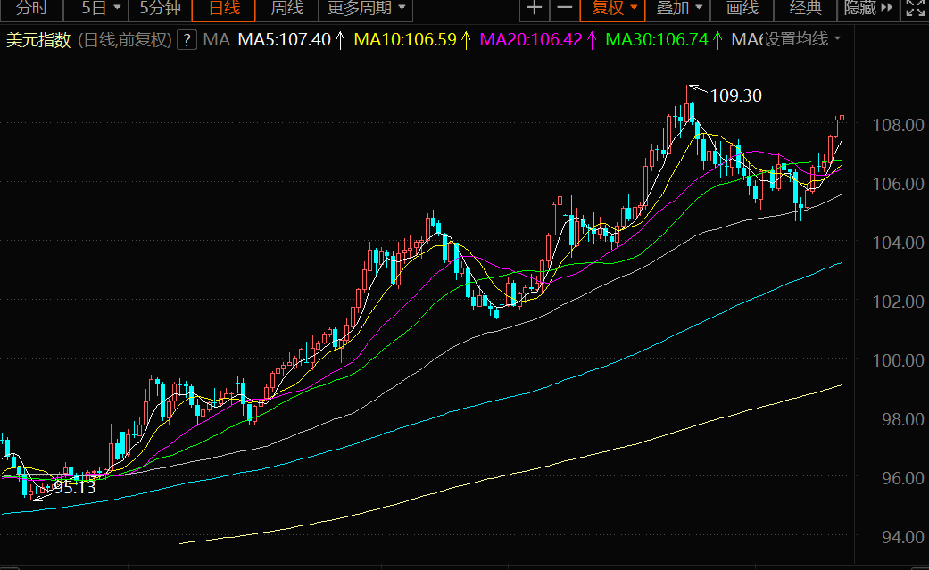
Task: Click the 109.30 high price marker
Action: click(735, 95)
